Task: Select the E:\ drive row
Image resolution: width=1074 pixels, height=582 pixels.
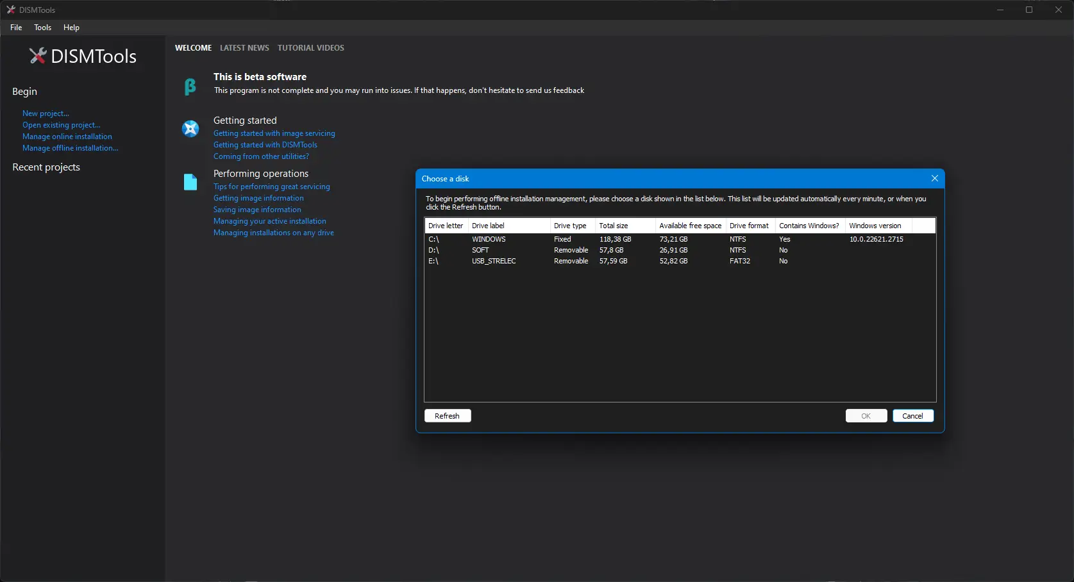Action: [x=680, y=261]
